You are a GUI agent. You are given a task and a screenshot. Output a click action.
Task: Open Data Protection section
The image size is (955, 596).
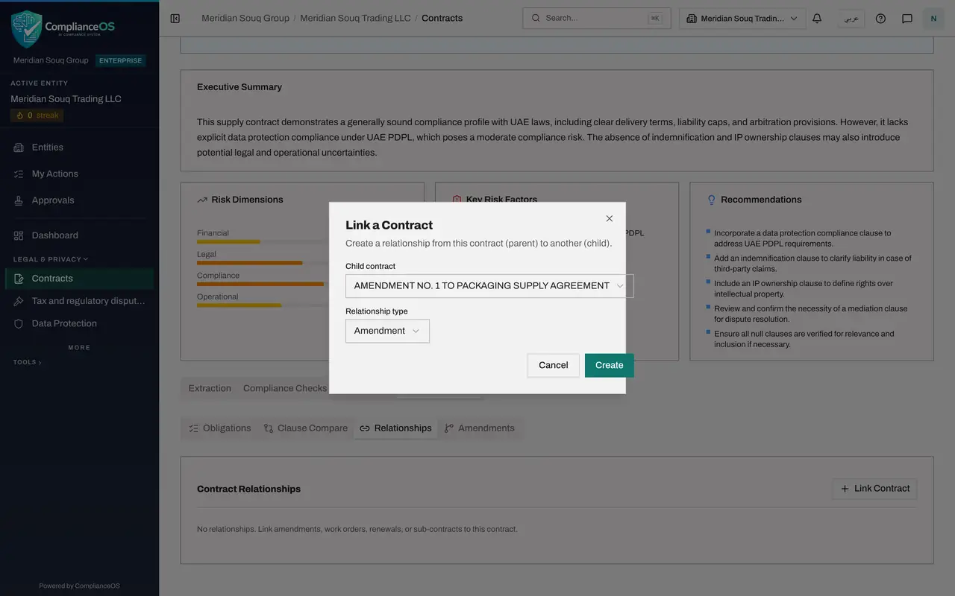point(80,323)
